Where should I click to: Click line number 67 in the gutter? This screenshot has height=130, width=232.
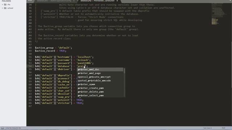click(30, 106)
